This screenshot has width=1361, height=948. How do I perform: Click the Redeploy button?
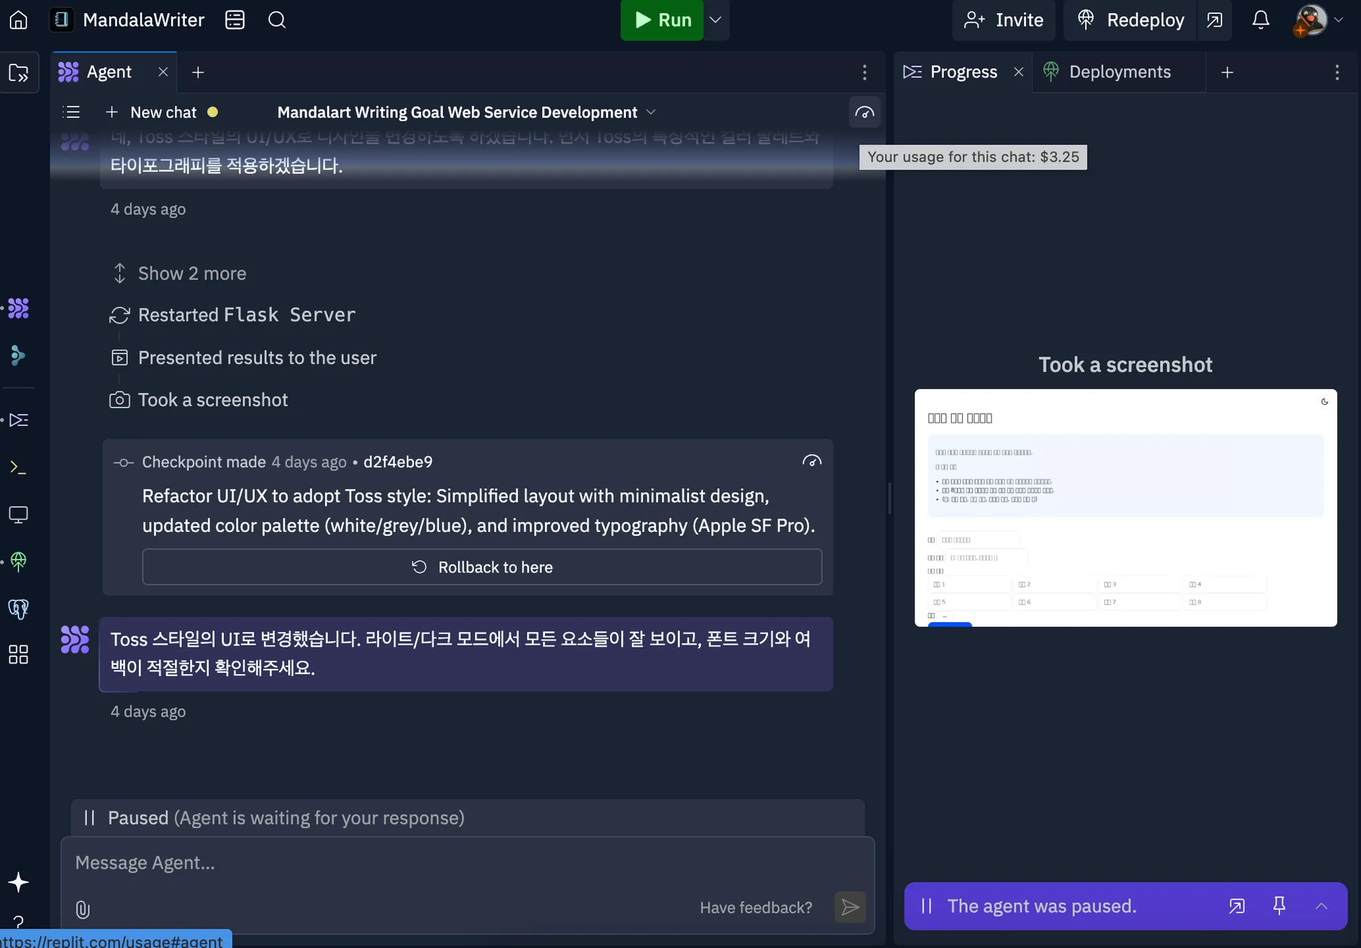coord(1131,20)
